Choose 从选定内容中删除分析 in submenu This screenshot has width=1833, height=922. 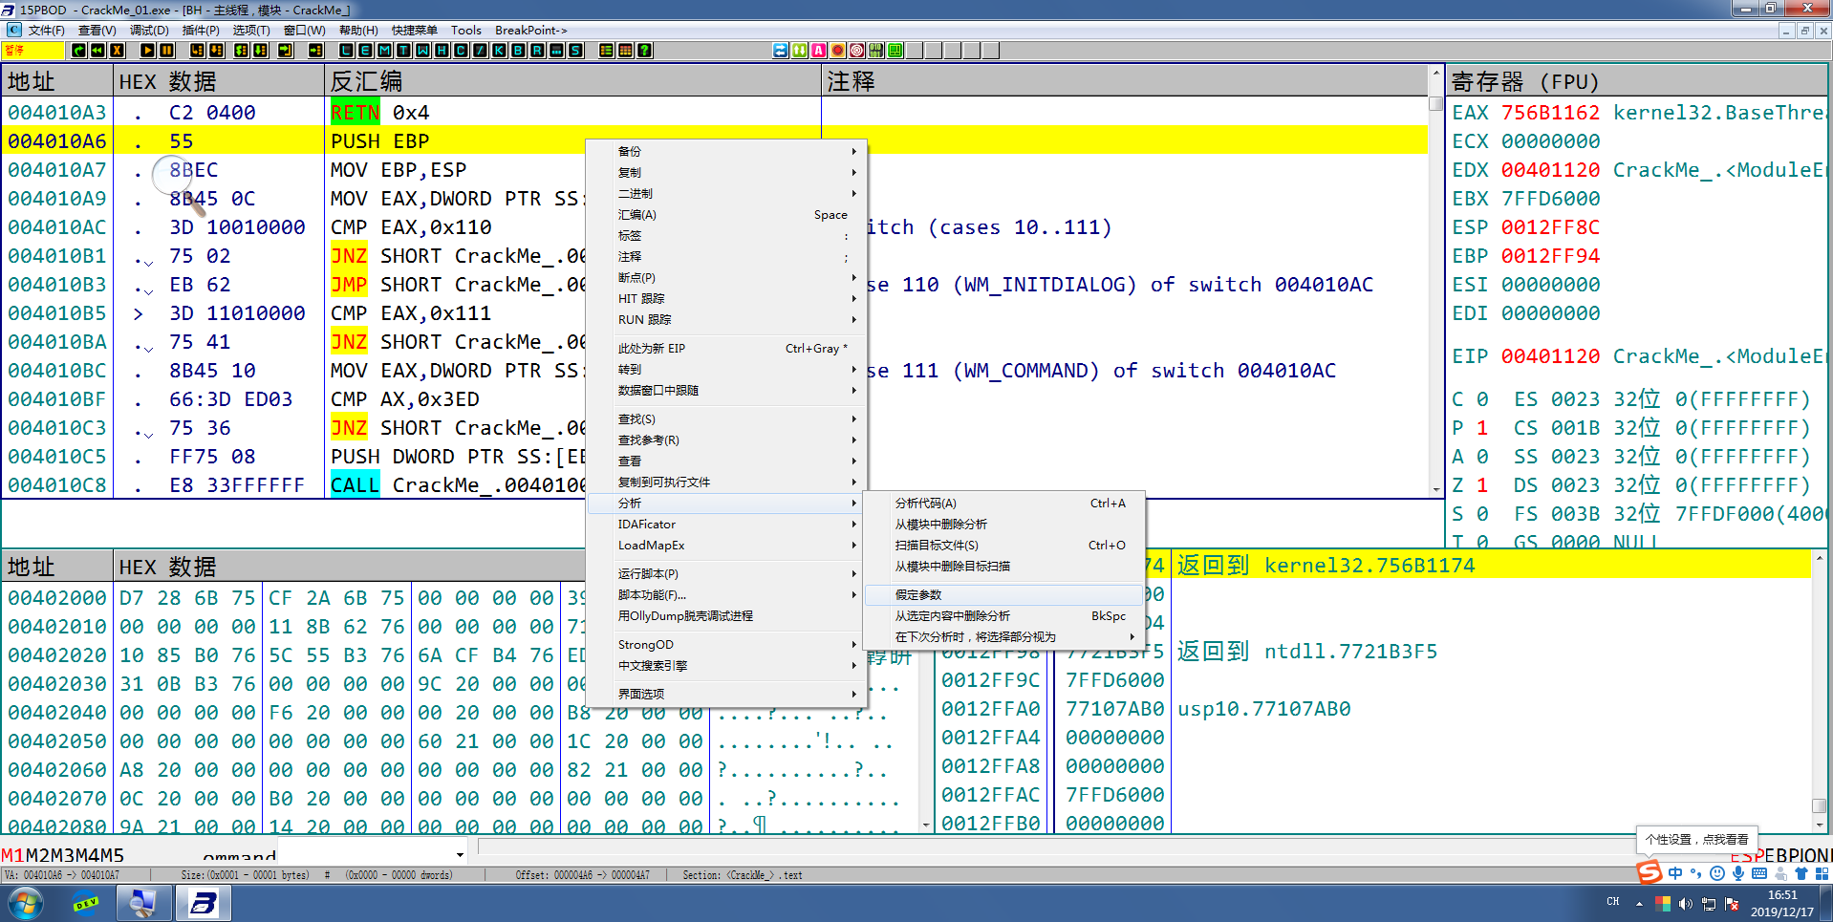tap(1003, 616)
